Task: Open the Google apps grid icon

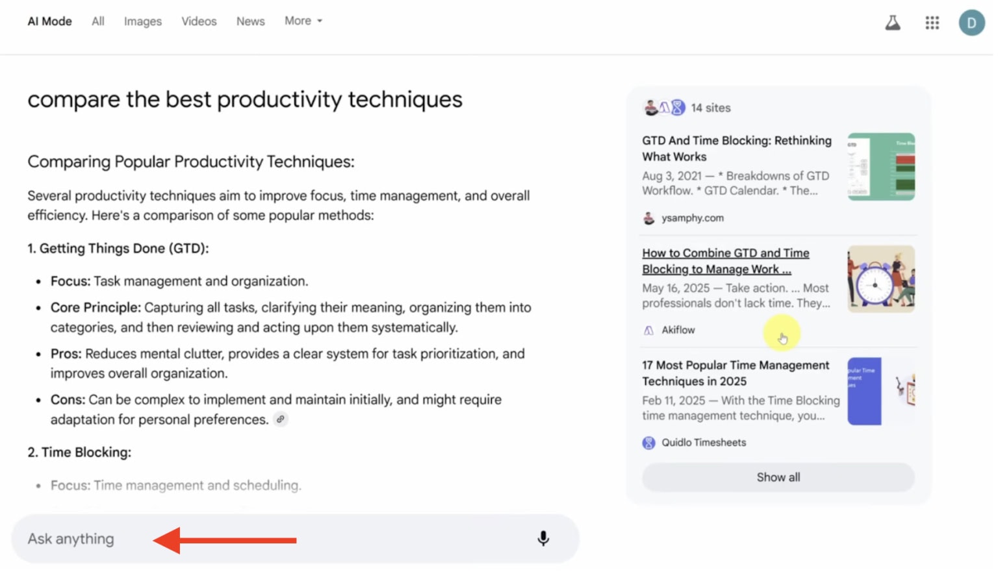Action: (932, 22)
